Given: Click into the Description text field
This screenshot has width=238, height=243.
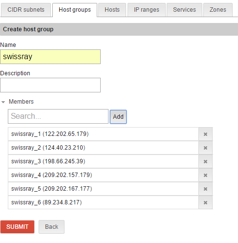Looking at the screenshot, I should (50, 85).
